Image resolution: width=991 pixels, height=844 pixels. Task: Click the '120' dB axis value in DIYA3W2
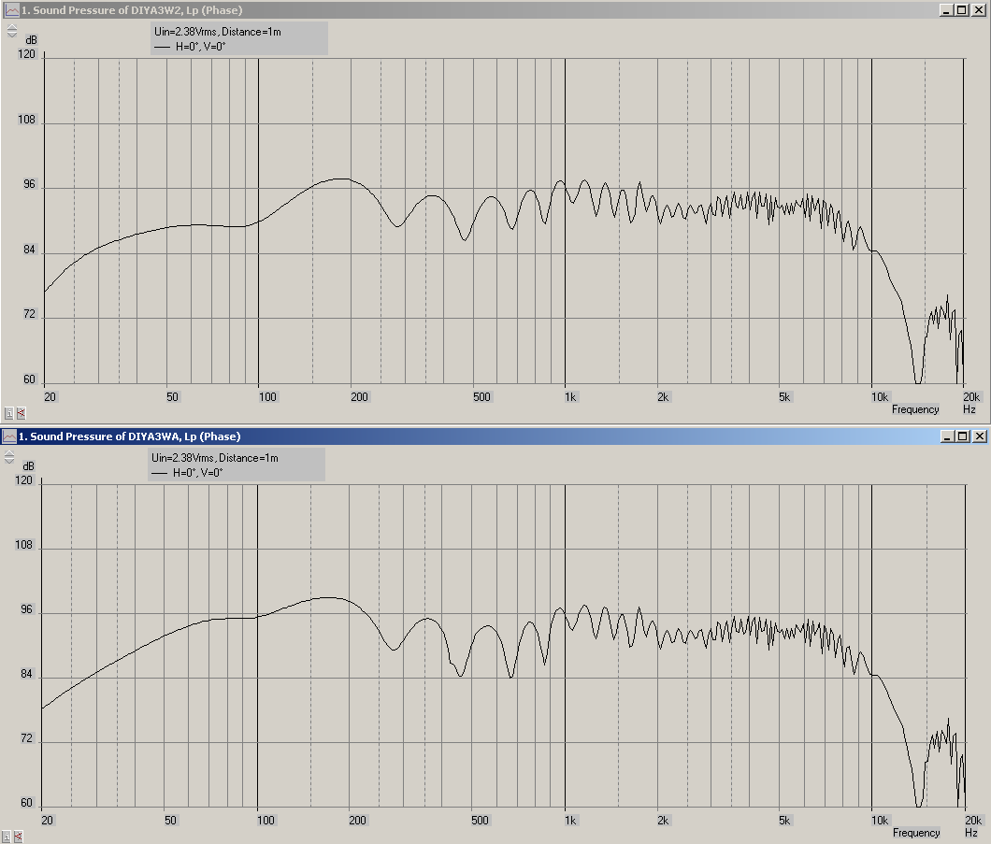pos(26,54)
